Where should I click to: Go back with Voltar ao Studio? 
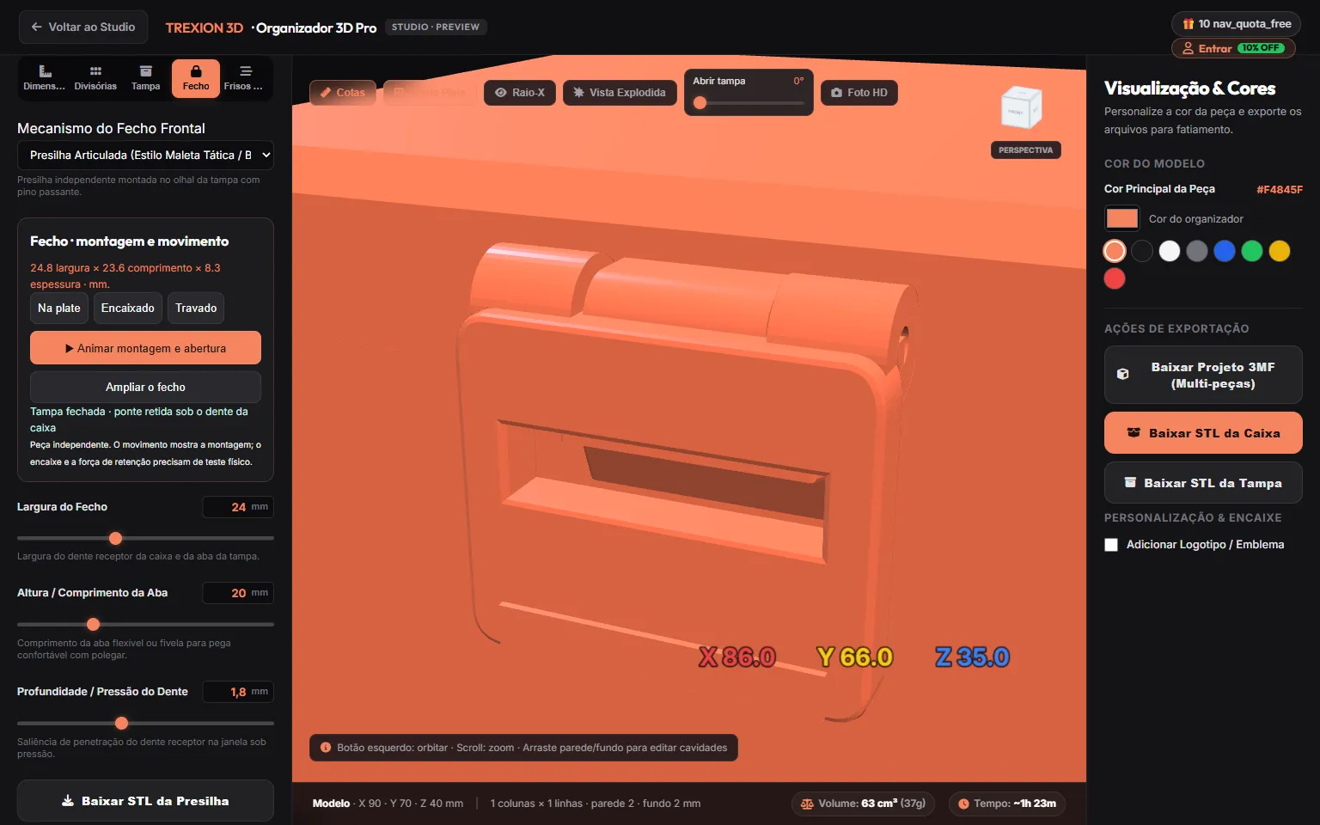83,27
